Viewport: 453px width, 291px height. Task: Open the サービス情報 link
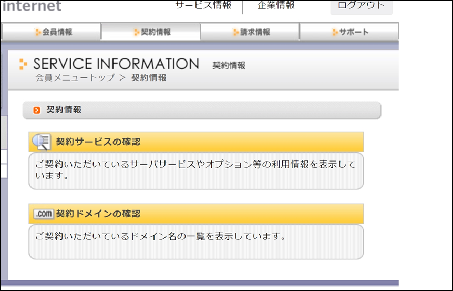[203, 5]
